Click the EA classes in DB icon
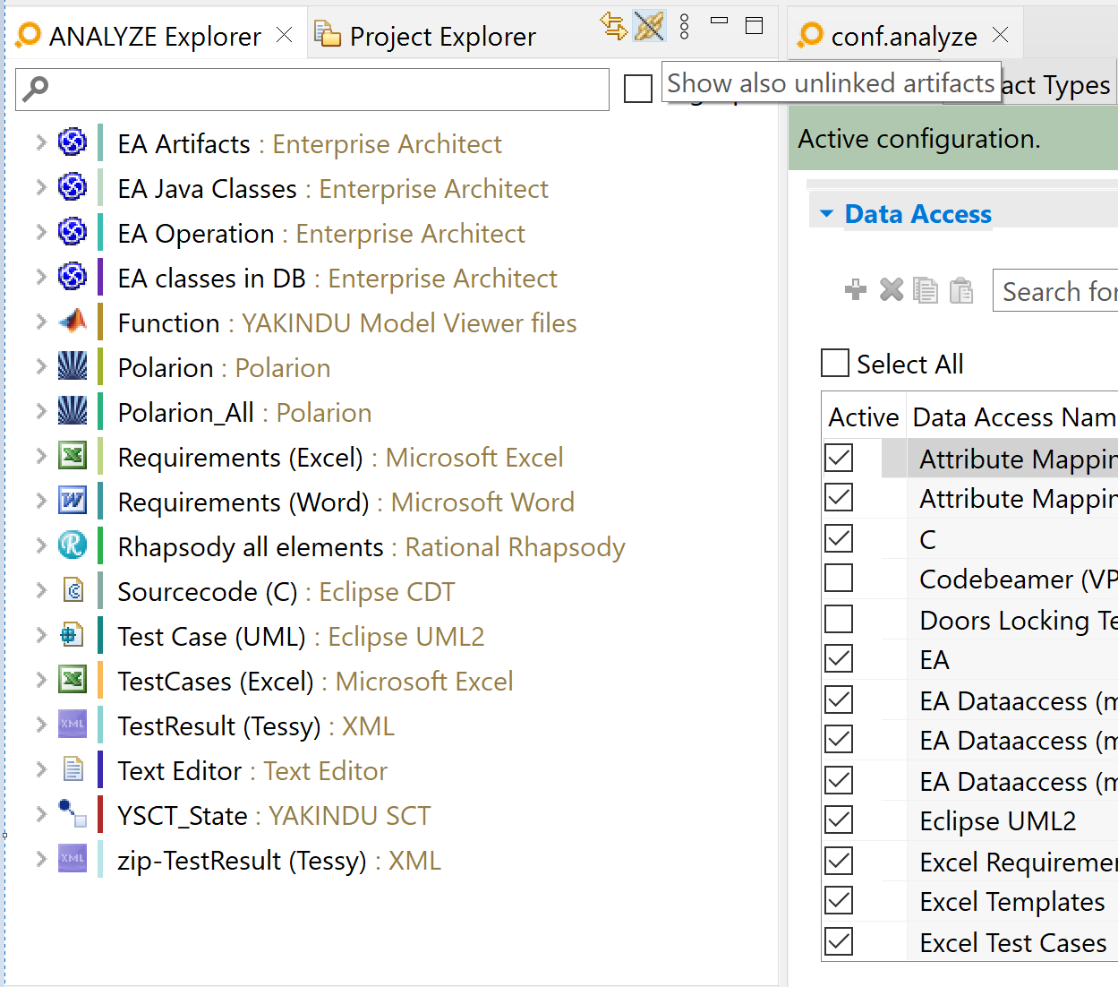The image size is (1118, 987). (x=73, y=277)
